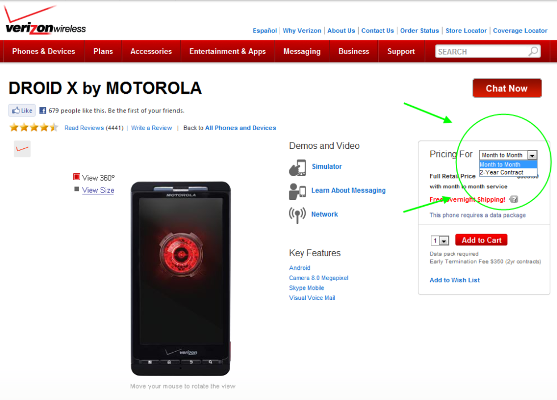Click the Network text link
The width and height of the screenshot is (557, 400).
pyautogui.click(x=325, y=214)
